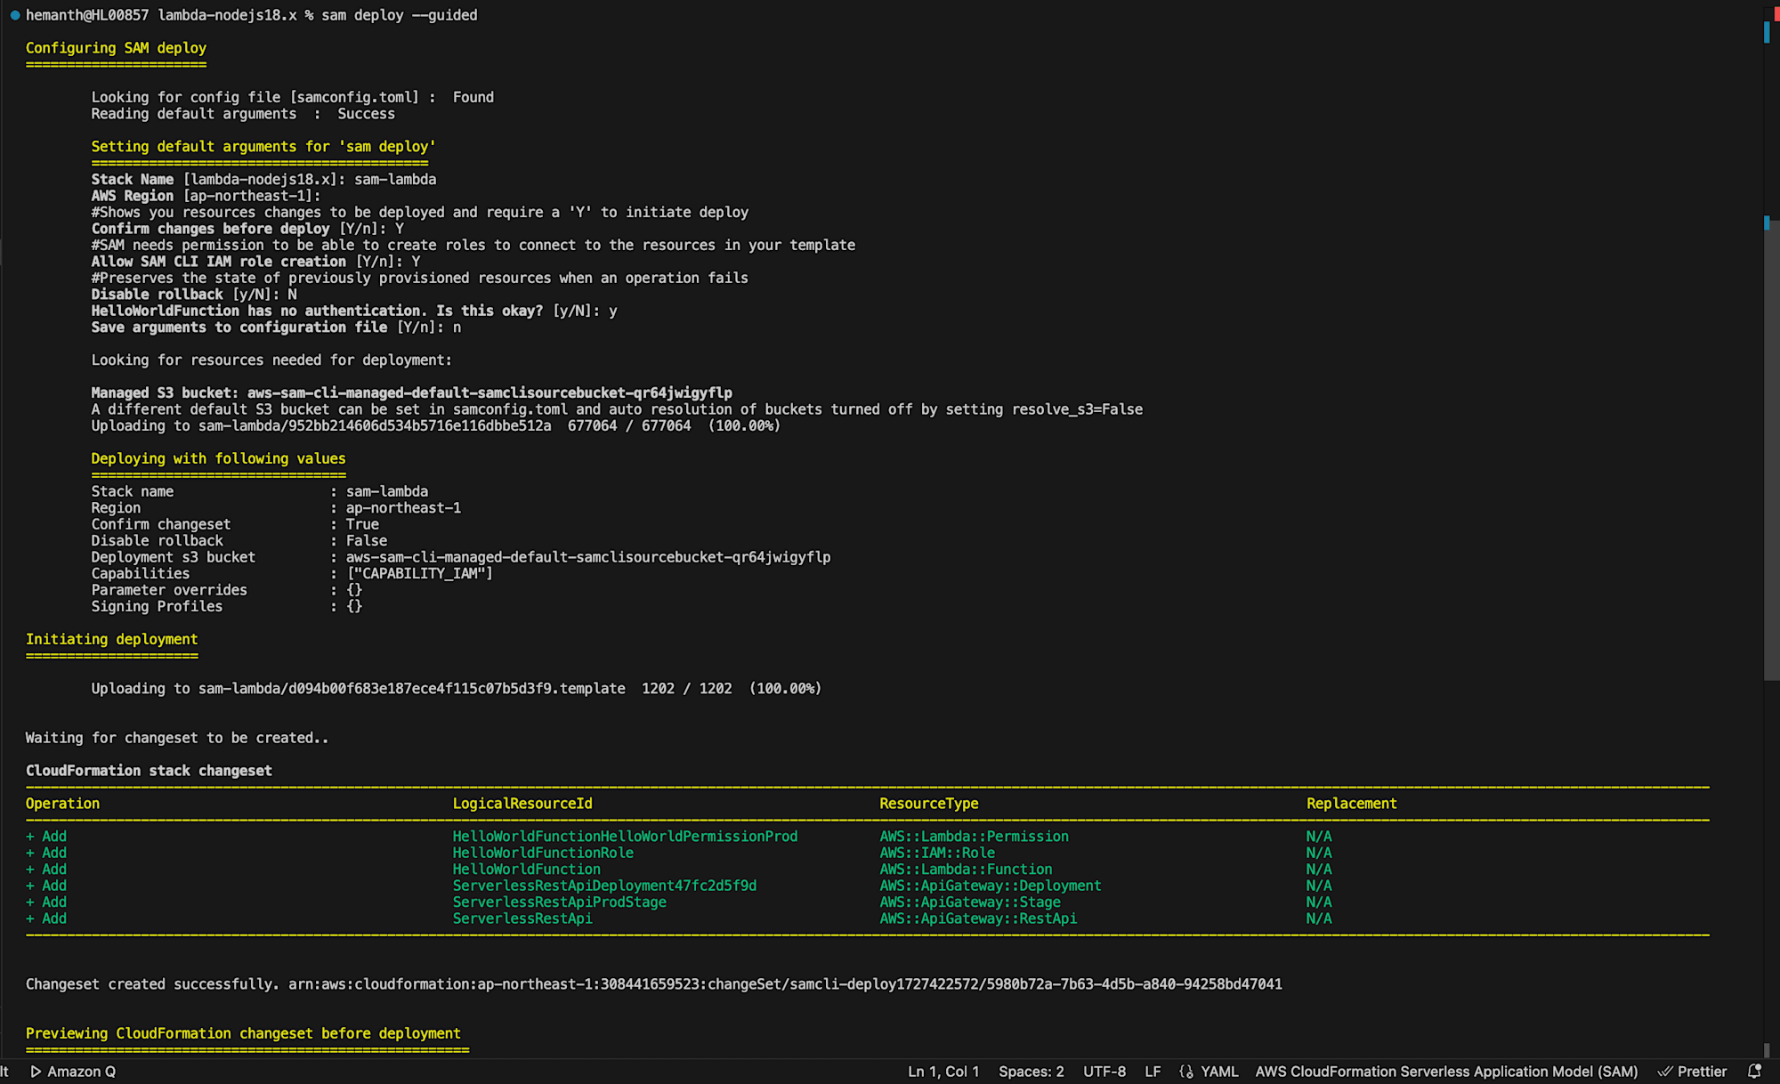Click Capabilities '["CAPABILITY_IAM"]' row

(292, 574)
